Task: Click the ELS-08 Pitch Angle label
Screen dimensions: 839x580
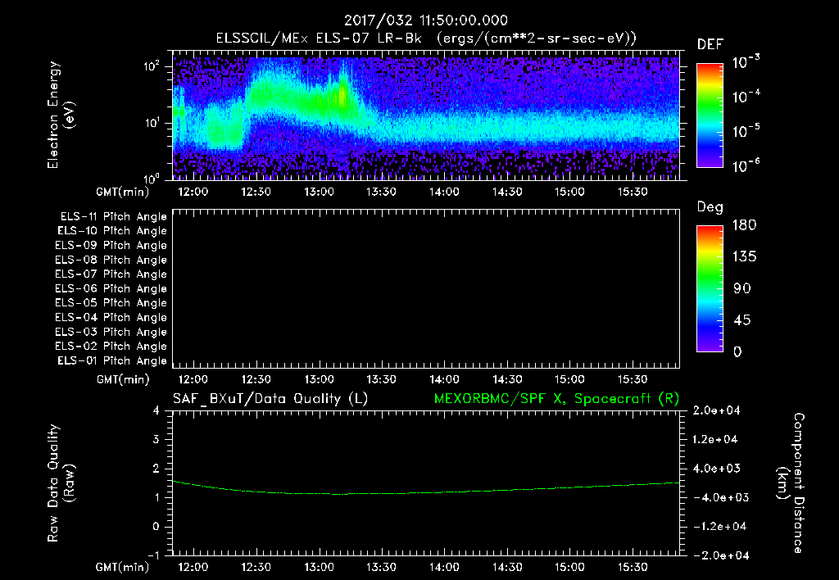Action: pyautogui.click(x=111, y=260)
